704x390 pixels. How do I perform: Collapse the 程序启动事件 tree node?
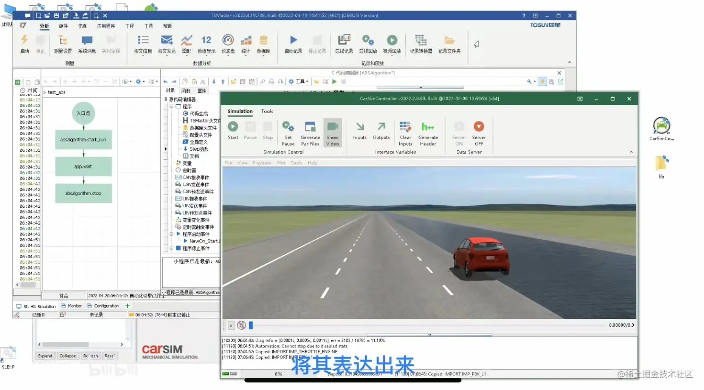[x=171, y=234]
